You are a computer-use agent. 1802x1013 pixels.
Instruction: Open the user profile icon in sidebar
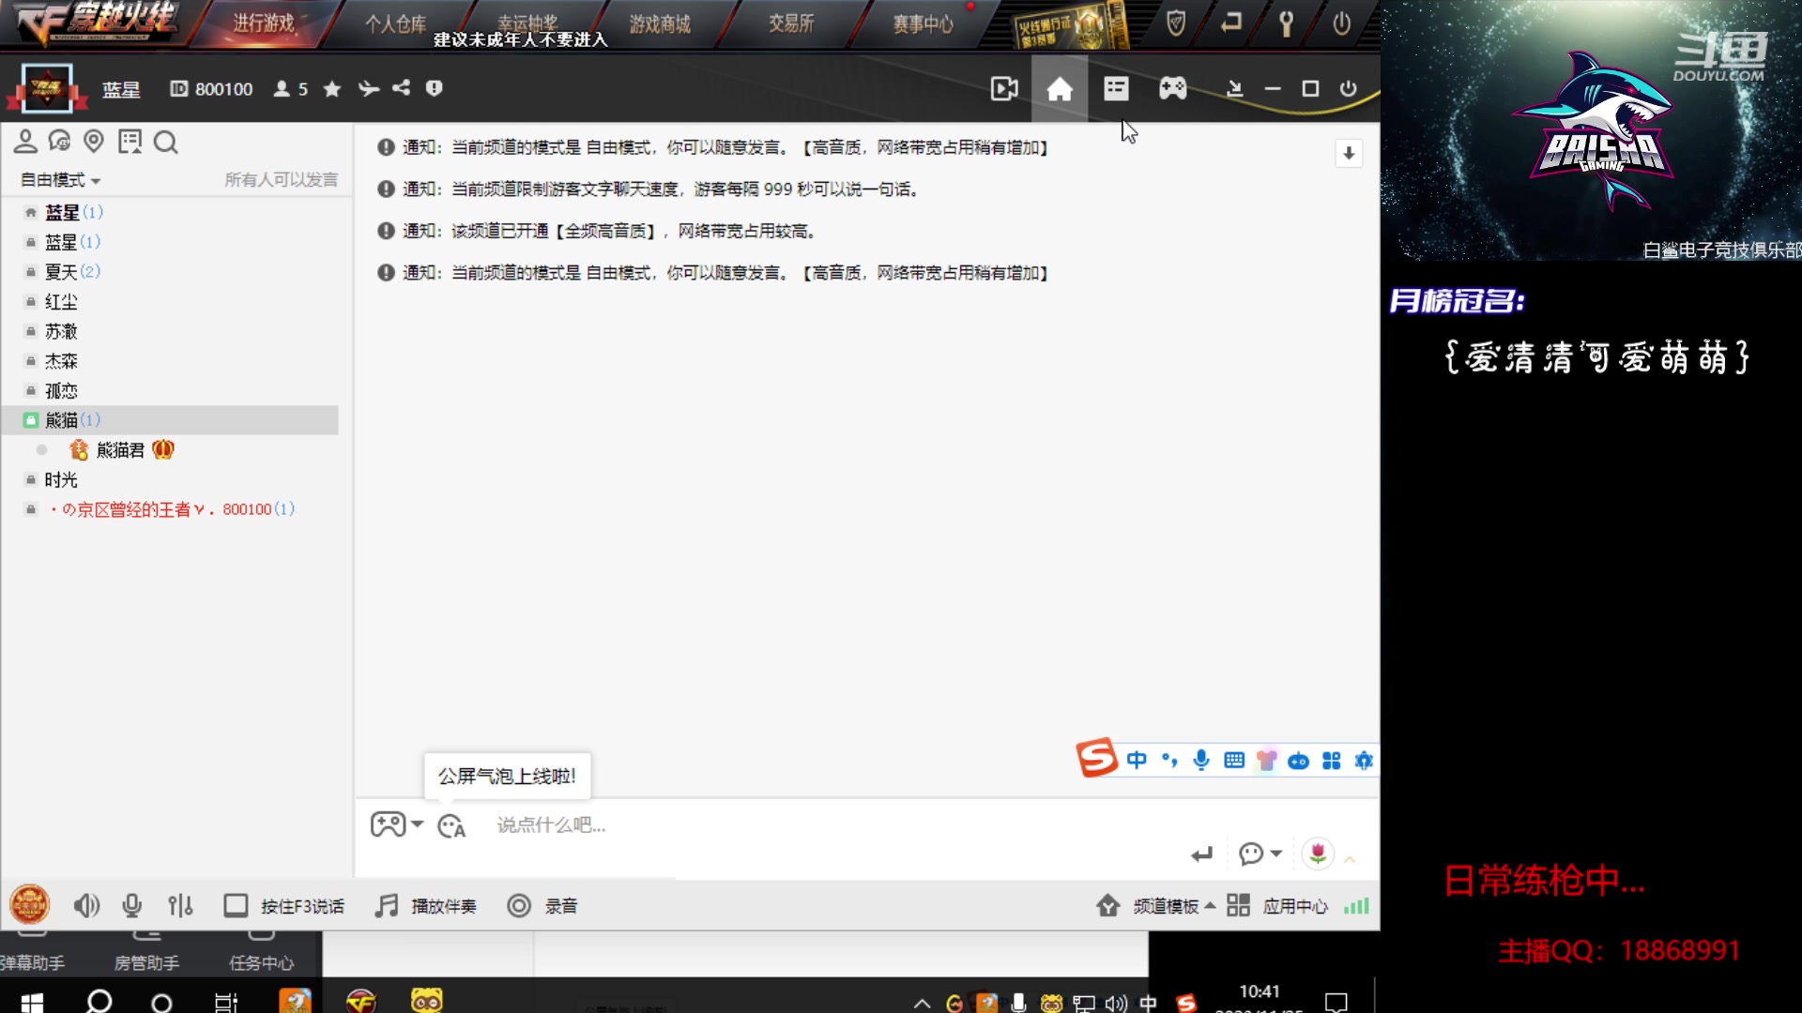coord(25,142)
